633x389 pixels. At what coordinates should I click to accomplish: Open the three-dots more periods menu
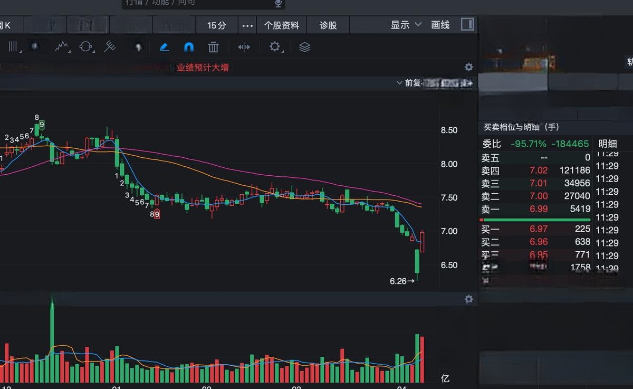[247, 25]
